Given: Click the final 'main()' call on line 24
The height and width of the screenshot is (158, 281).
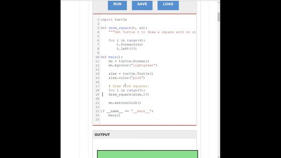Looking at the screenshot, I should (x=114, y=115).
